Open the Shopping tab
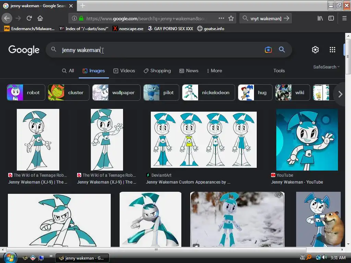 [x=157, y=71]
